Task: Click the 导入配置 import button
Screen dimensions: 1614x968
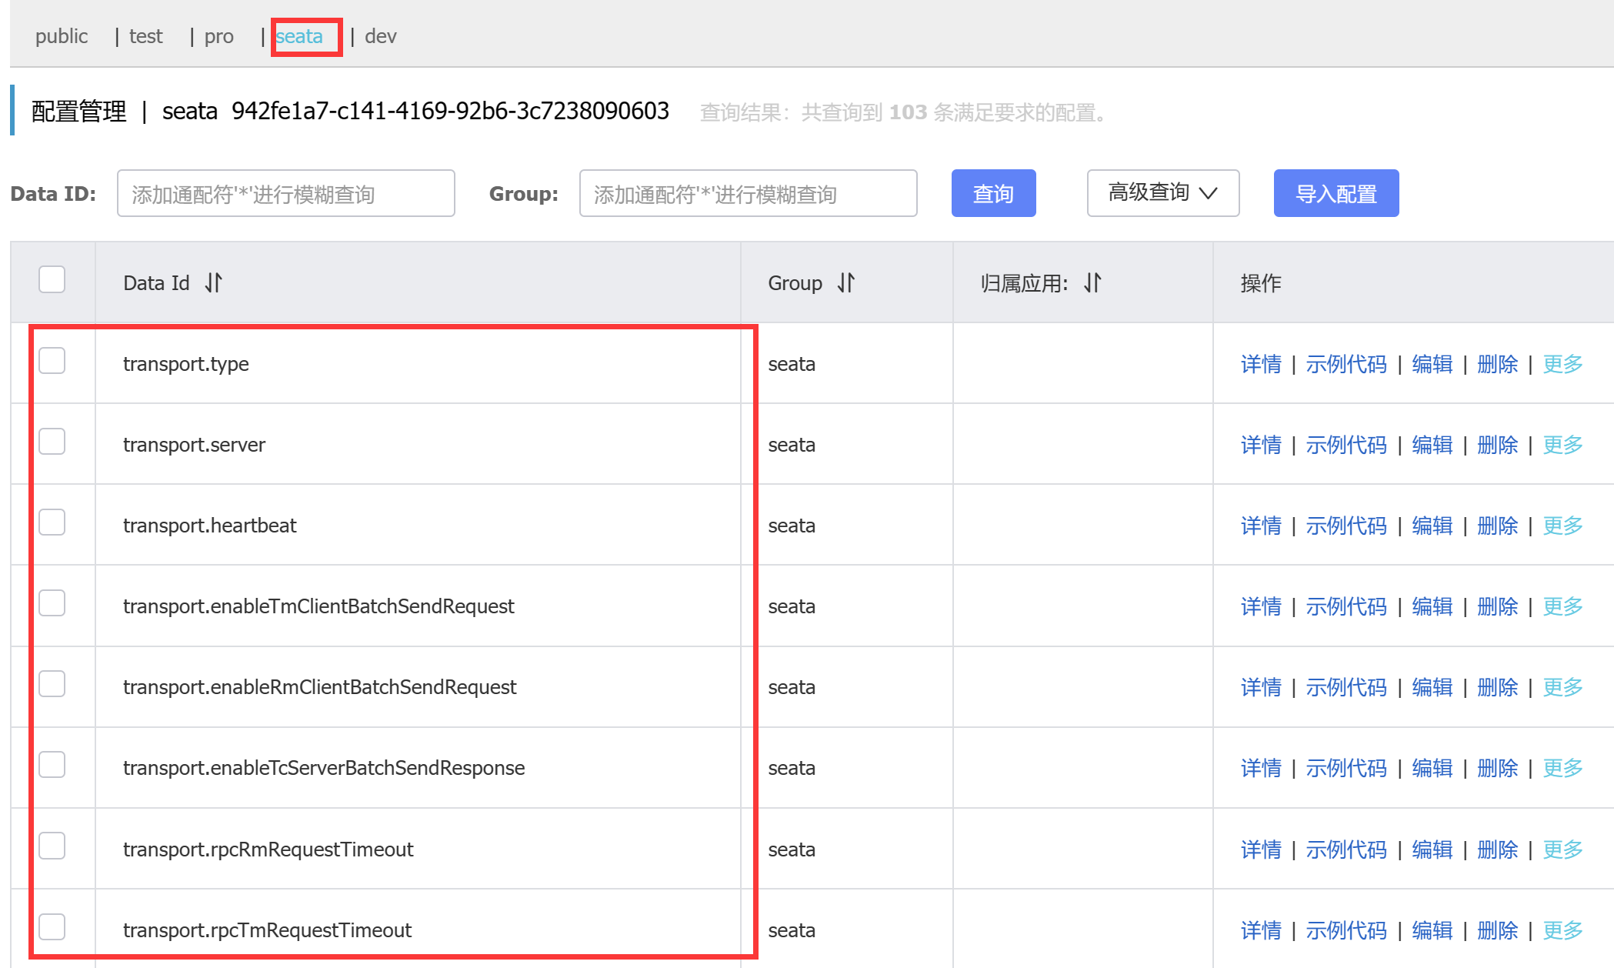Action: (x=1336, y=193)
